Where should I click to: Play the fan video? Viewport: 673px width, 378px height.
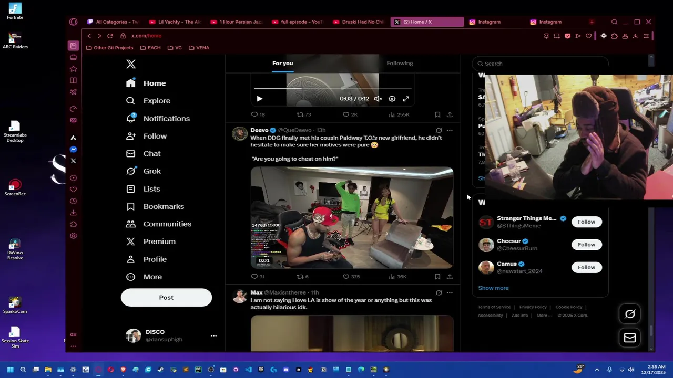259,99
